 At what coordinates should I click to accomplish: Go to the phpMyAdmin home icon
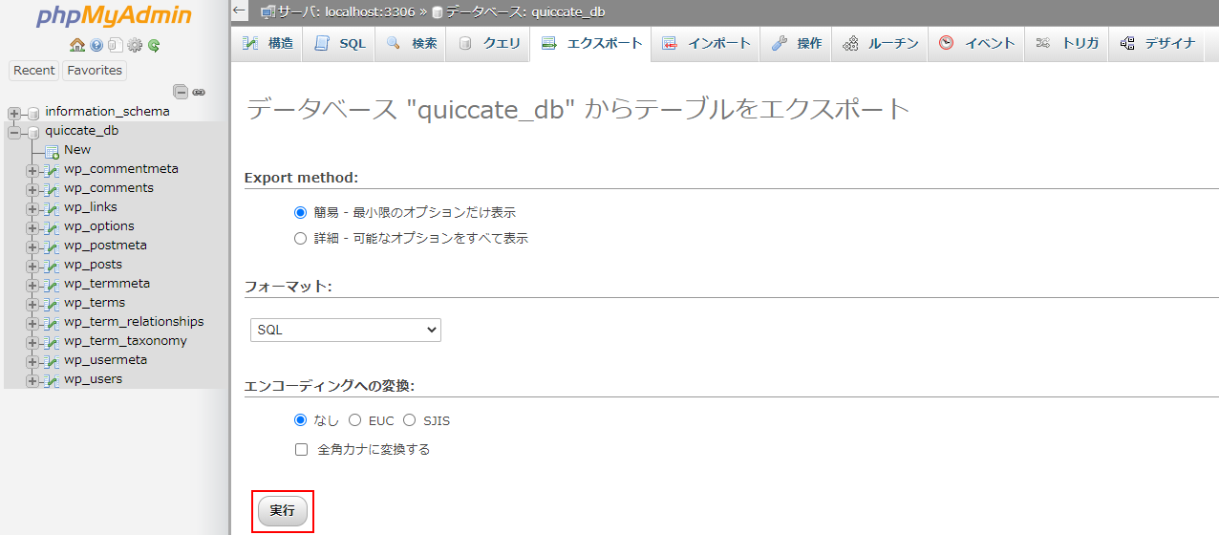pyautogui.click(x=77, y=45)
